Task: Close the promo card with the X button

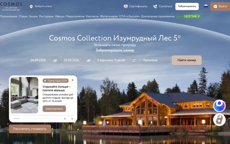Action: point(72,80)
